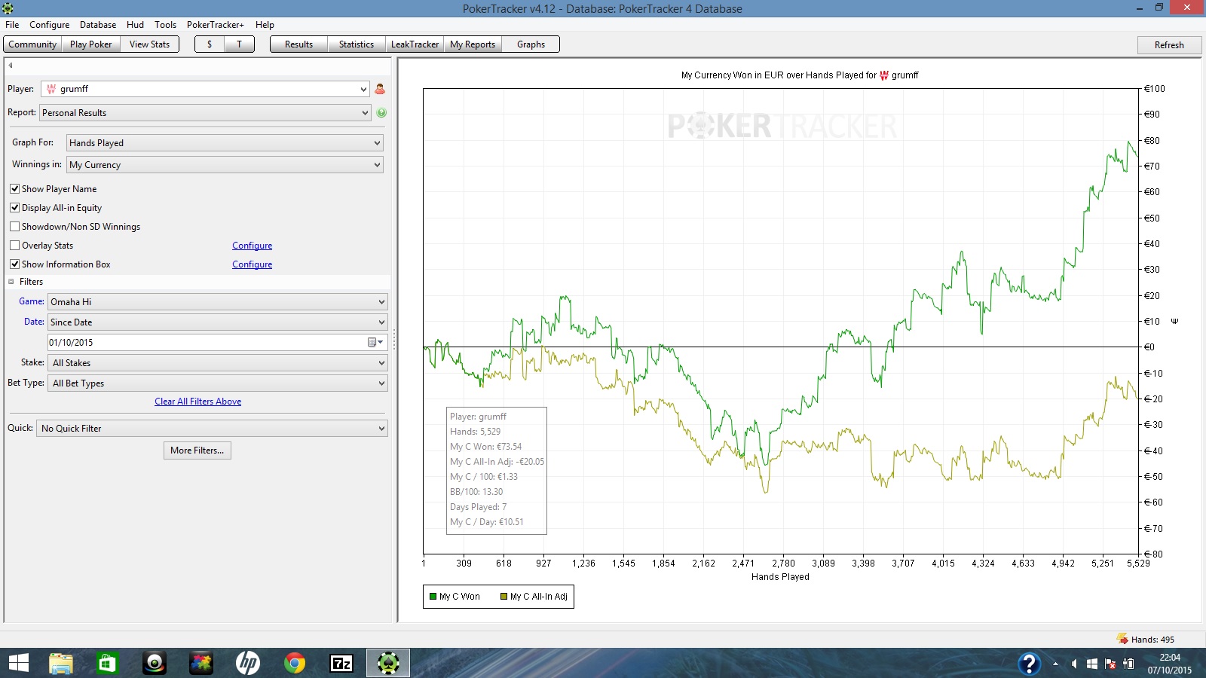
Task: Open the Game filter dropdown
Action: click(217, 302)
